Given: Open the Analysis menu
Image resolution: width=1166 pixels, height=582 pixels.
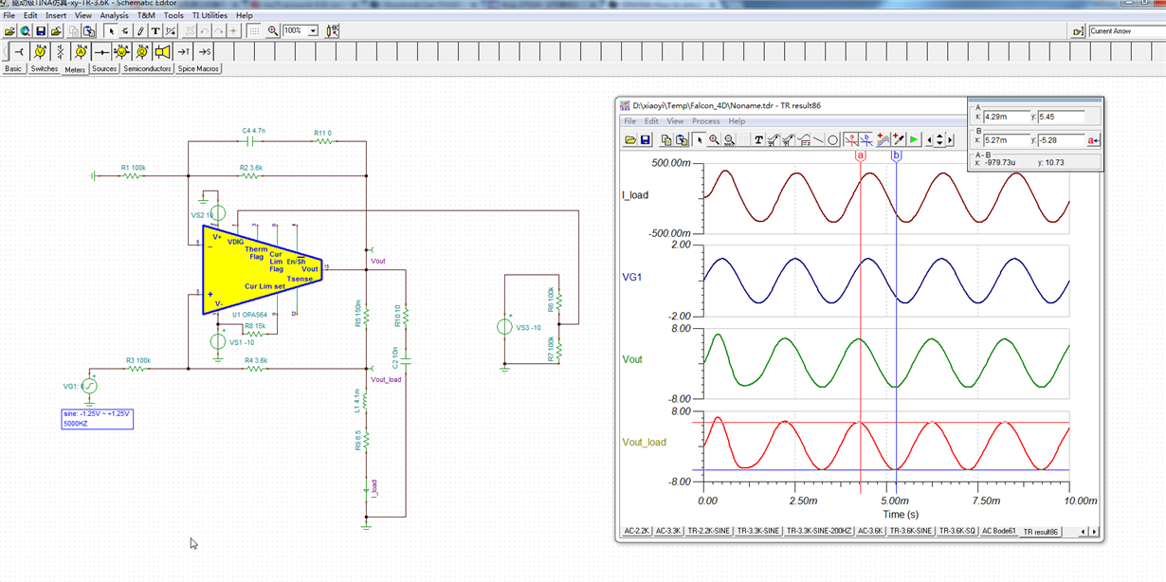Looking at the screenshot, I should (114, 15).
